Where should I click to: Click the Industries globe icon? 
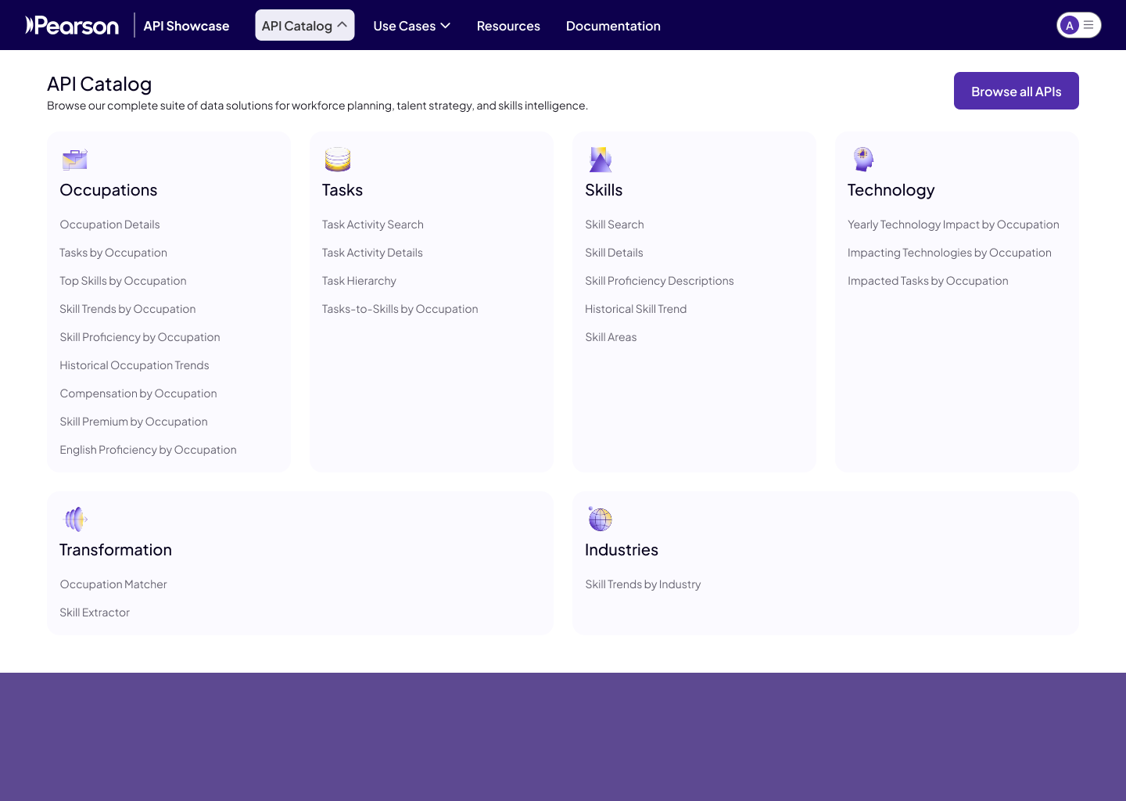click(601, 519)
